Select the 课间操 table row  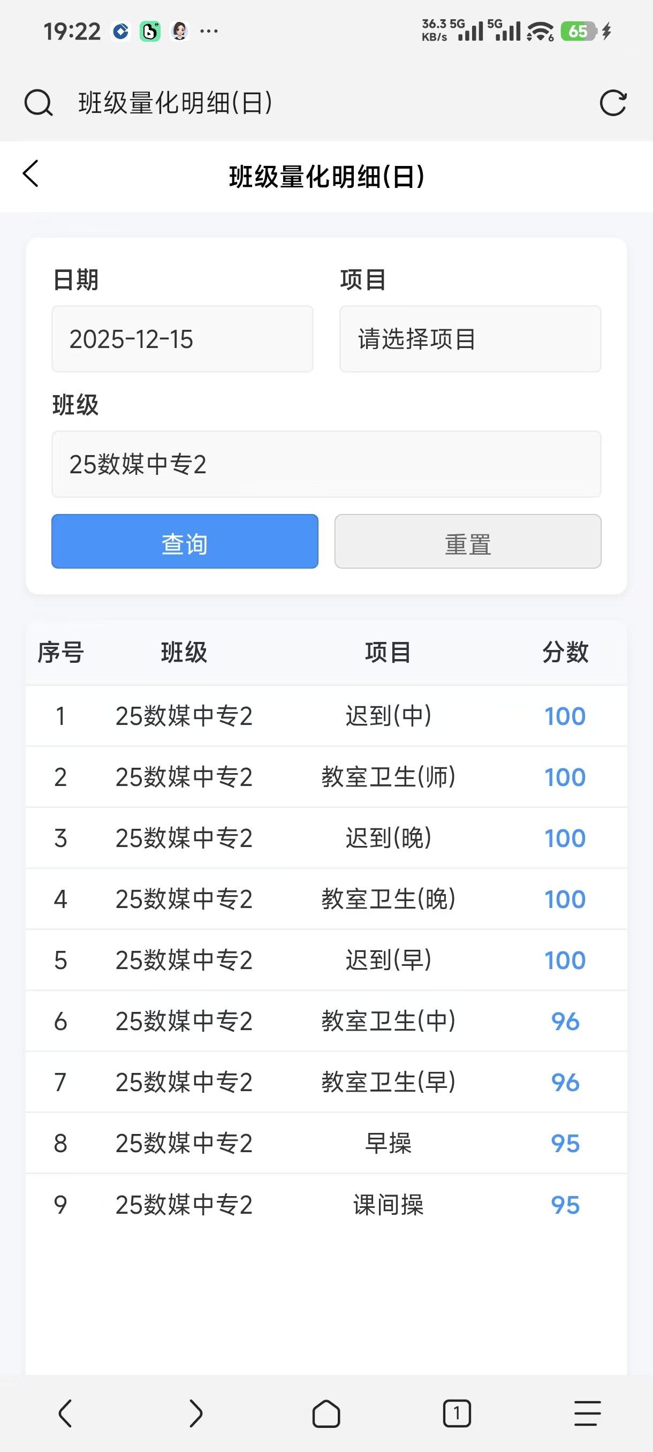(388, 1205)
